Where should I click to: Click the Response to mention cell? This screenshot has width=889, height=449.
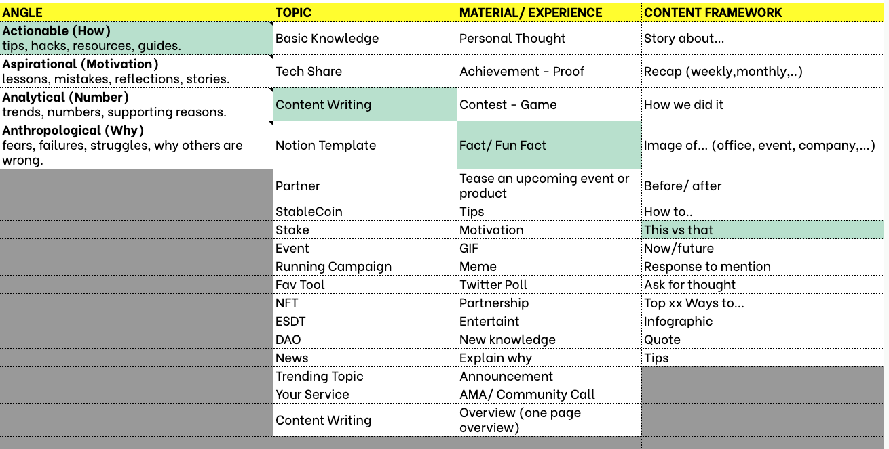pos(762,266)
